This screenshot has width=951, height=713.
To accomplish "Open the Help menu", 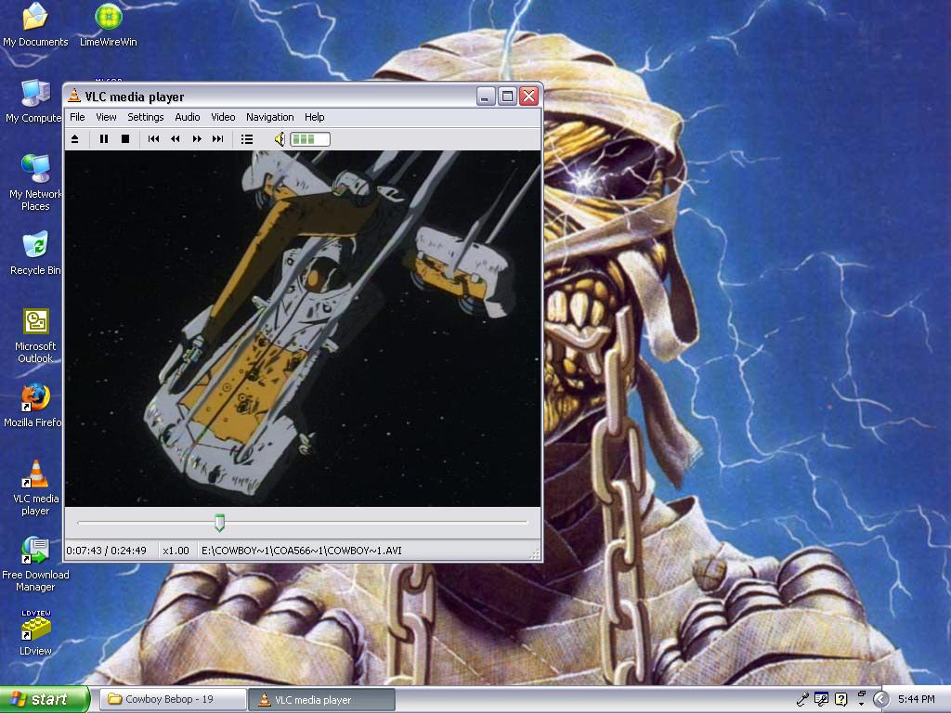I will point(314,117).
